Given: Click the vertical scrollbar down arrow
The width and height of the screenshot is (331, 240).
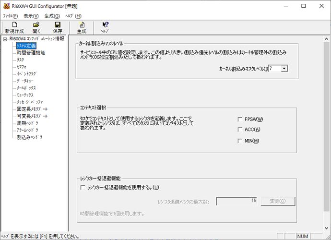Looking at the screenshot, I should tap(326, 228).
